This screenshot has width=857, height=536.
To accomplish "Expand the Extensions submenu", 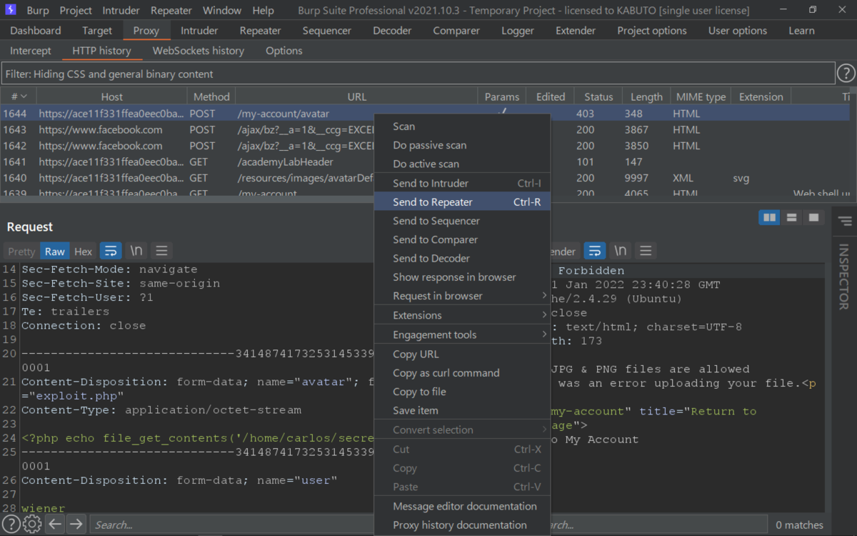I will 462,315.
